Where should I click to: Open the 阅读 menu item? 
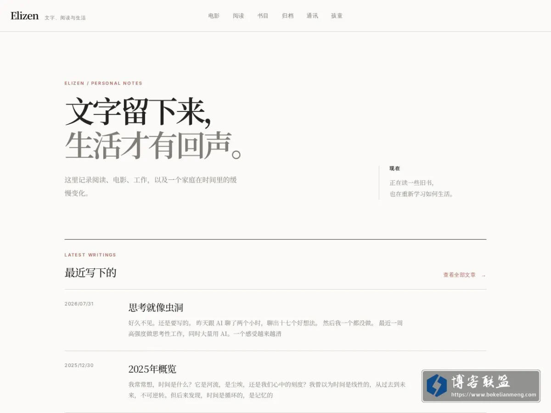pyautogui.click(x=238, y=16)
